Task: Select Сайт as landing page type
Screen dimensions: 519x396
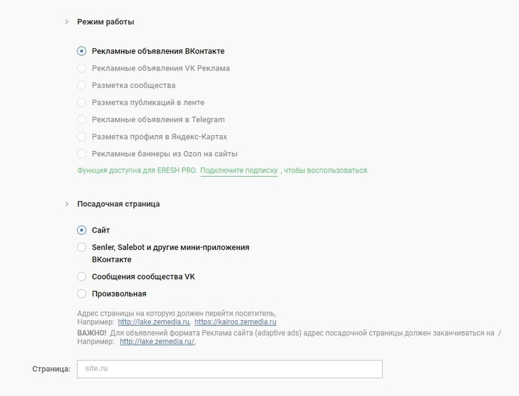Action: 81,229
